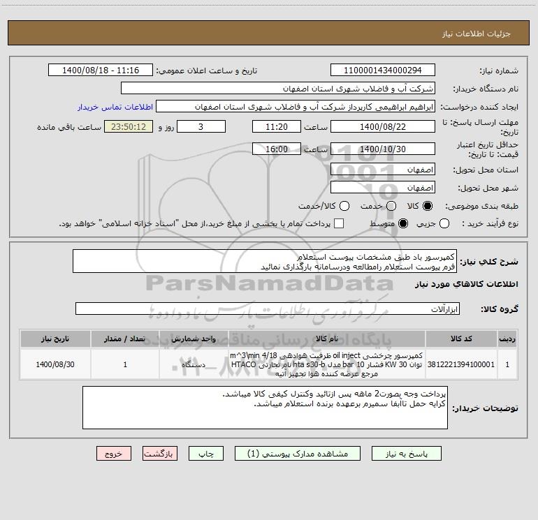Open مشاهده مدارک پیوستی (1) attachments
The width and height of the screenshot is (538, 520).
point(298,454)
